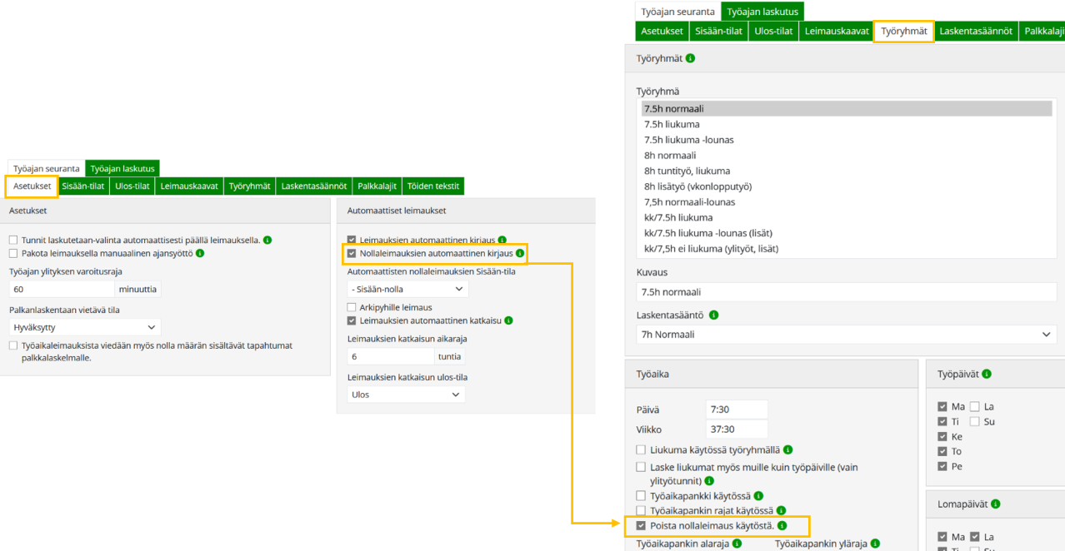This screenshot has width=1065, height=551.
Task: Click the Kuvaus text field
Action: pyautogui.click(x=846, y=292)
